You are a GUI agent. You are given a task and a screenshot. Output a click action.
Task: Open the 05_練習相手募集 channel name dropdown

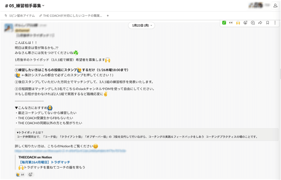pyautogui.click(x=25, y=6)
